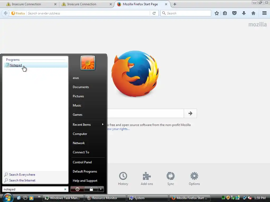270x202 pixels.
Task: Open Help and Support
Action: (85, 181)
